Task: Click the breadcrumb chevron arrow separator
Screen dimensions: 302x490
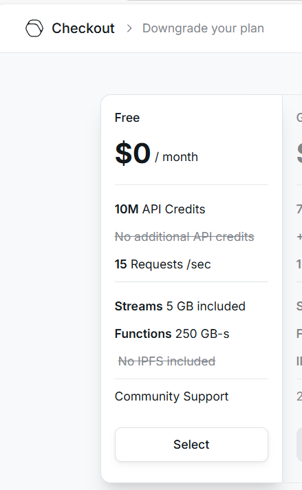Action: pyautogui.click(x=129, y=28)
